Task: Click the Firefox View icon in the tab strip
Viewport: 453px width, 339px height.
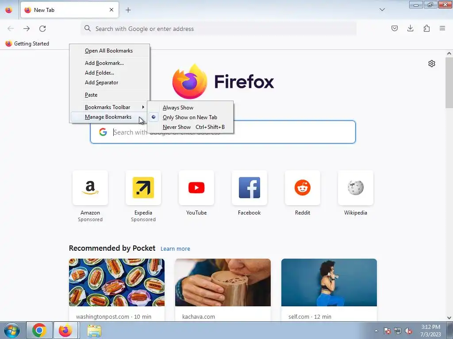Action: point(9,10)
